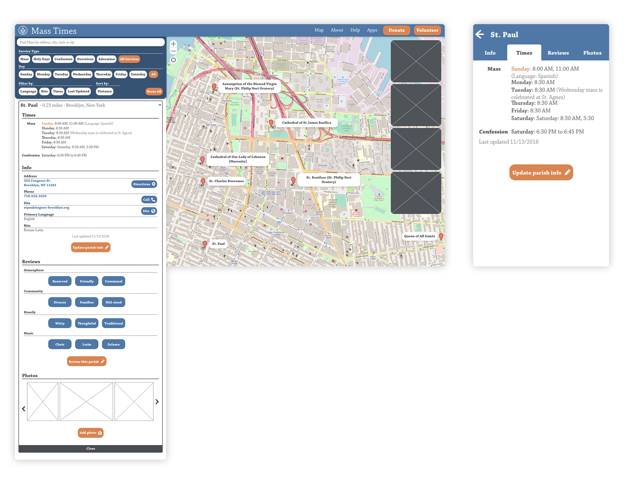Filter services by Holy Days
624x484 pixels.
click(42, 59)
